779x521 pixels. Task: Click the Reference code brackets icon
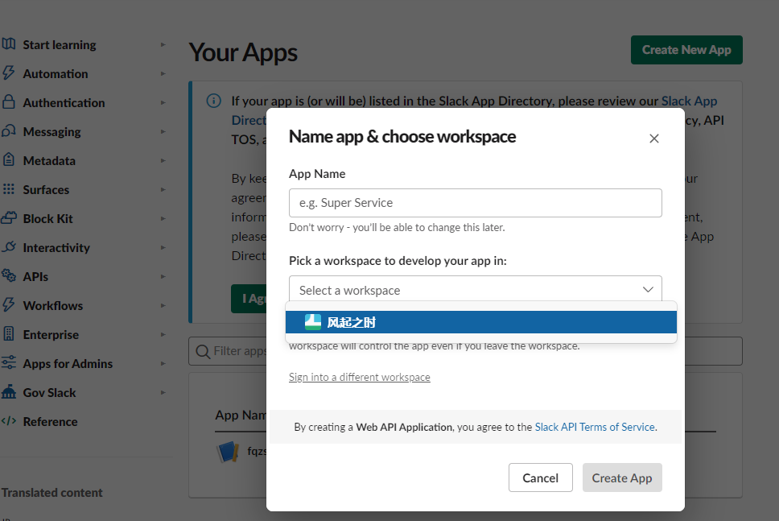coord(9,421)
